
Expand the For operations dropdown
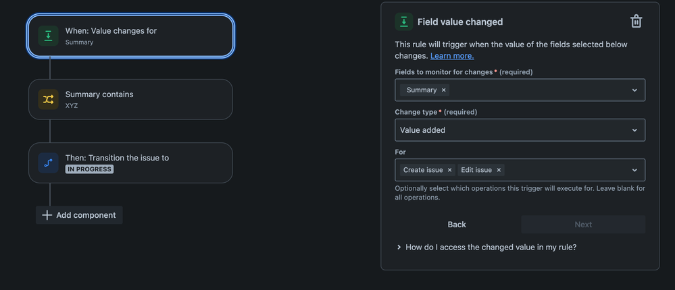click(x=634, y=170)
